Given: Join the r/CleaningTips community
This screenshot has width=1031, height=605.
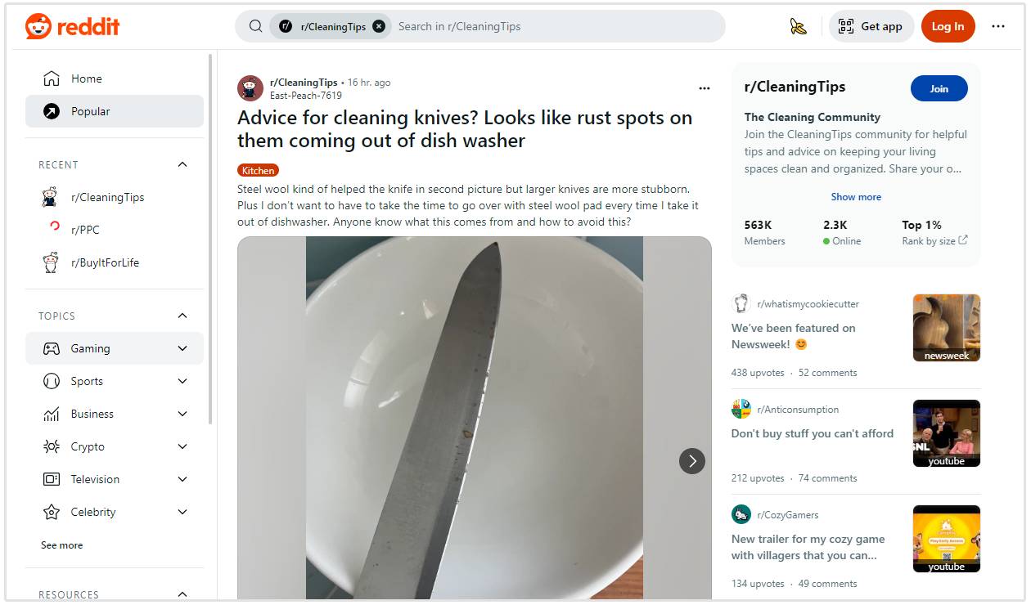Looking at the screenshot, I should (939, 88).
